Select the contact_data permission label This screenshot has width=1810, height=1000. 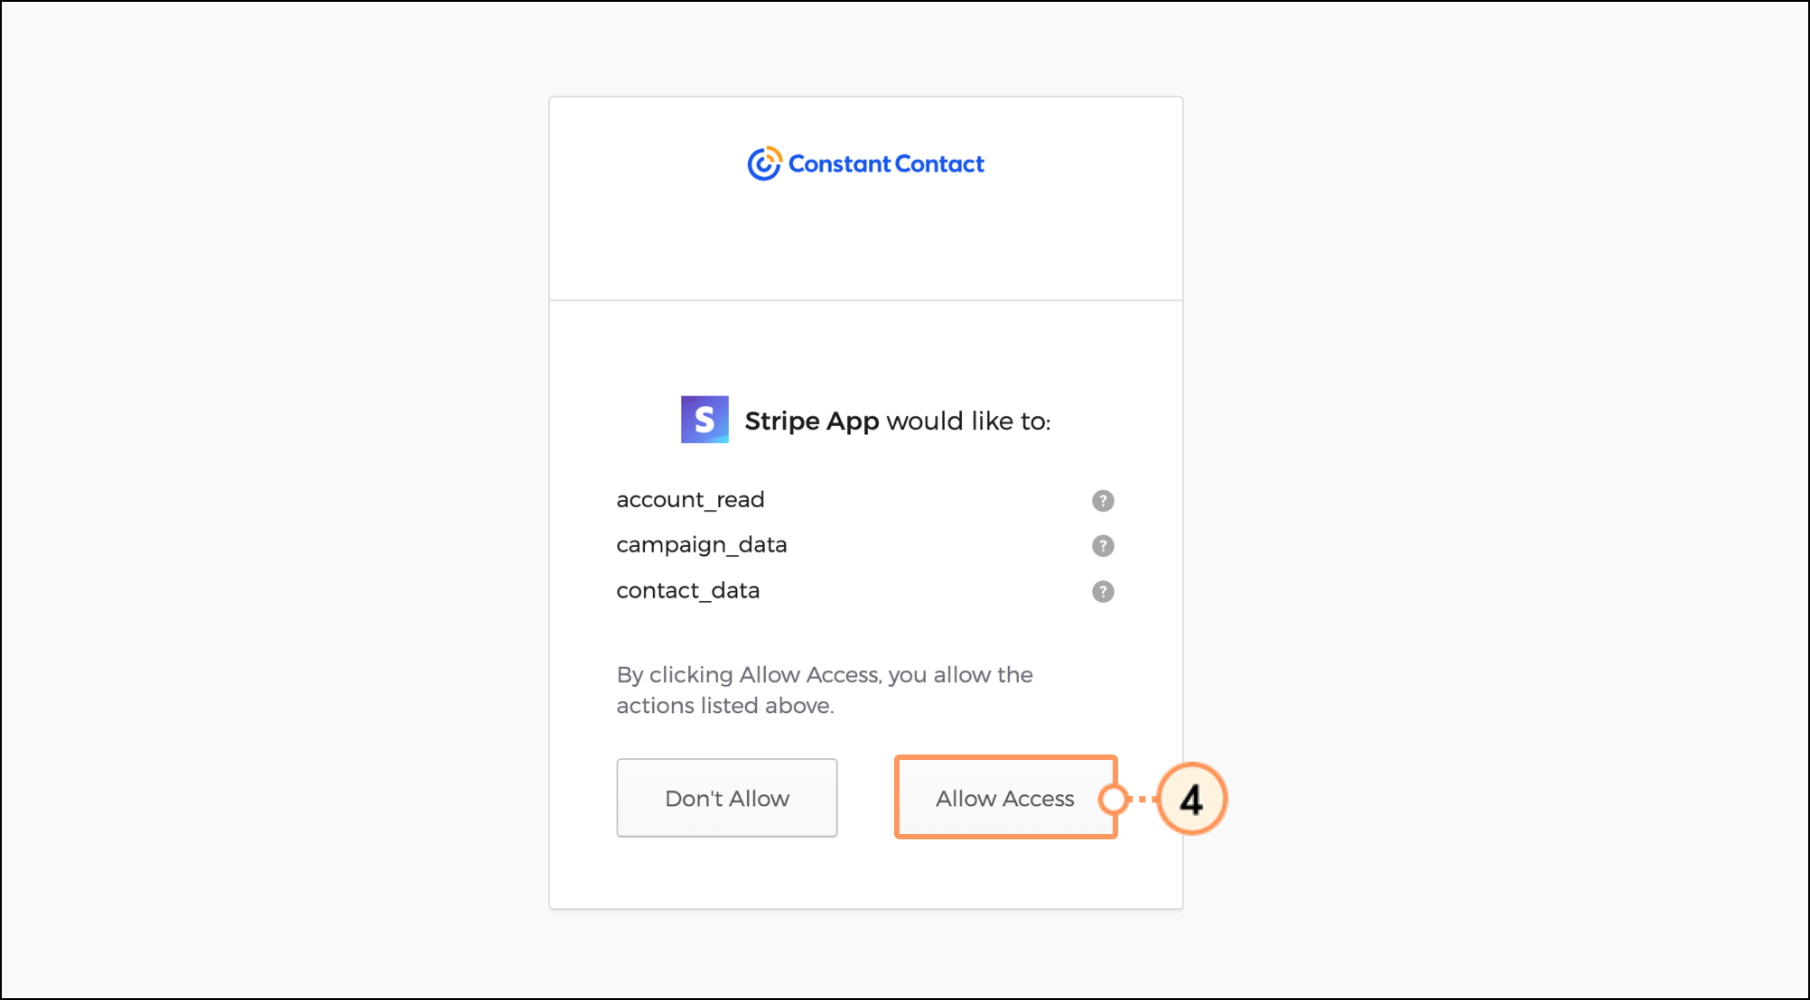tap(688, 590)
